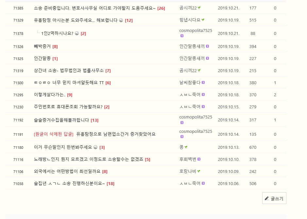The height and width of the screenshot is (219, 307).
Task: Open post titled 빼박증거
Action: [42, 46]
